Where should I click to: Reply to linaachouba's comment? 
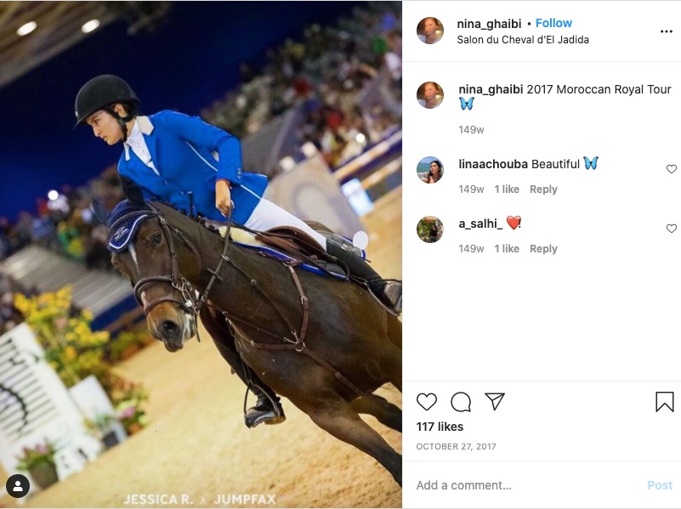click(543, 189)
